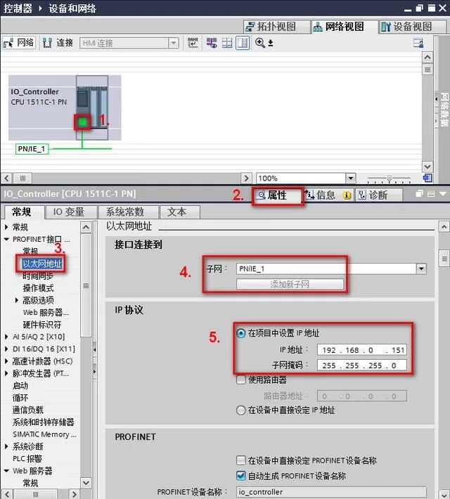Open the Diagnostics tab
The height and width of the screenshot is (499, 450).
tap(379, 195)
